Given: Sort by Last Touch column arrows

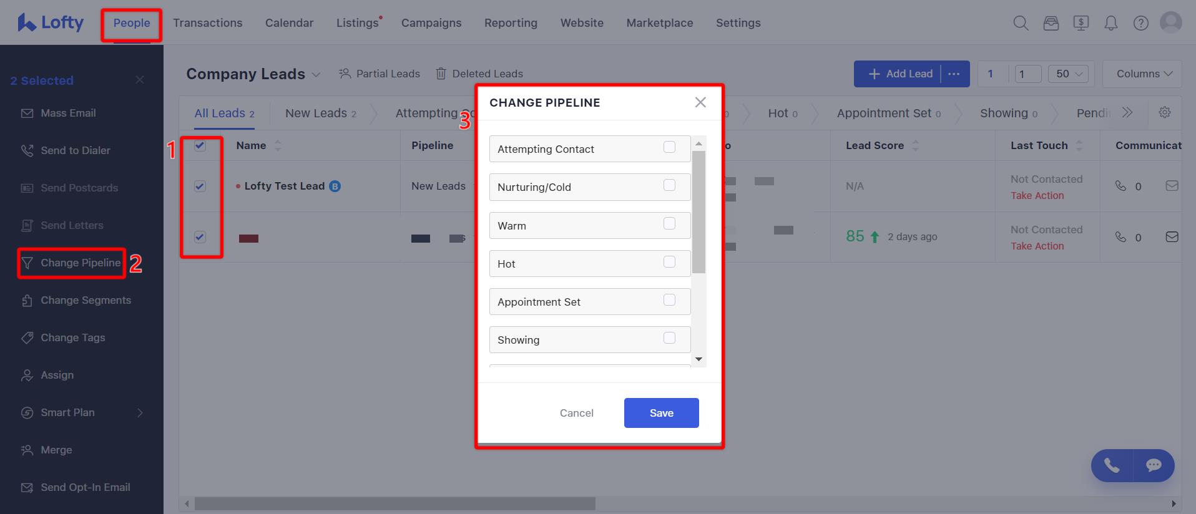Looking at the screenshot, I should pyautogui.click(x=1079, y=145).
